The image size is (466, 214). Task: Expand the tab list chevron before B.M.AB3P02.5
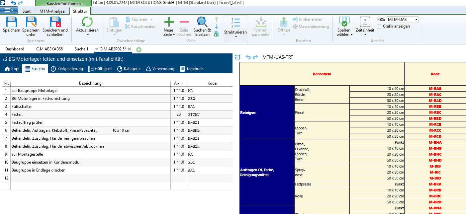pos(97,49)
